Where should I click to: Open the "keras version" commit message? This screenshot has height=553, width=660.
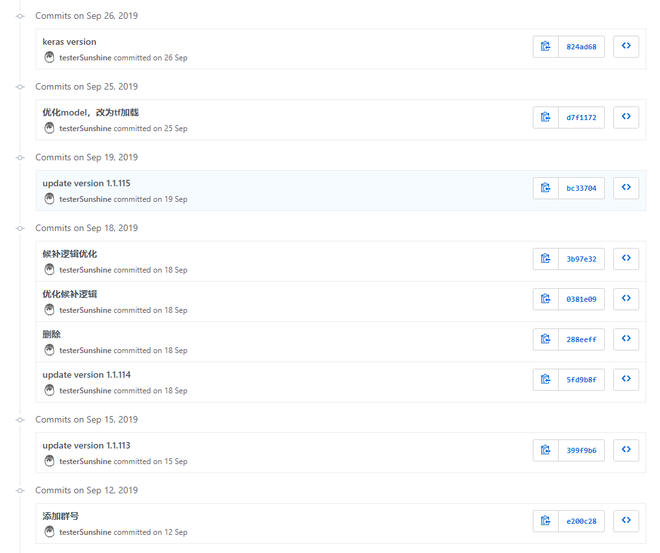(69, 42)
